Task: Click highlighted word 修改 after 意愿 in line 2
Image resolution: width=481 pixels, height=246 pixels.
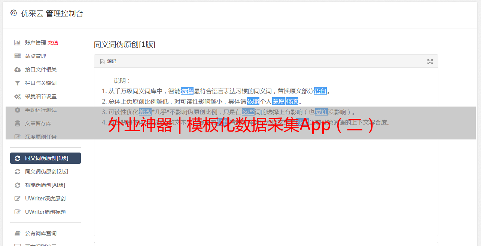Action: [292, 101]
